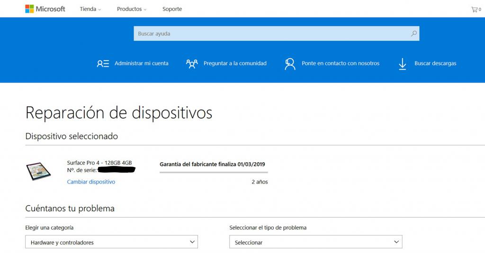The width and height of the screenshot is (485, 253).
Task: Click the Surface Pro 4 thumbnail image
Action: click(x=38, y=171)
